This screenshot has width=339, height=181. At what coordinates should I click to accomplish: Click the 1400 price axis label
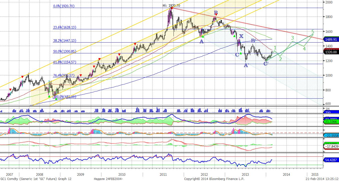[329, 46]
